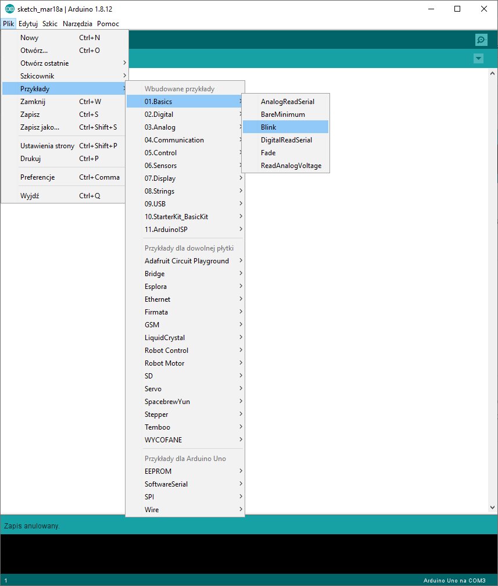Open LiquidCrystal library examples
The height and width of the screenshot is (586, 498).
click(x=185, y=338)
